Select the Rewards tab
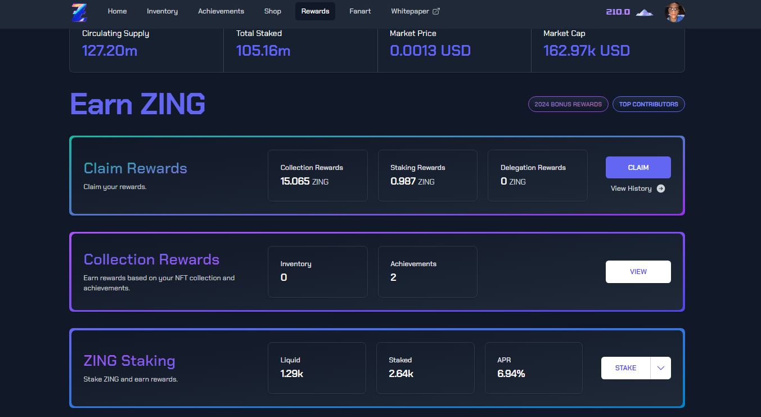The height and width of the screenshot is (417, 761). coord(315,11)
